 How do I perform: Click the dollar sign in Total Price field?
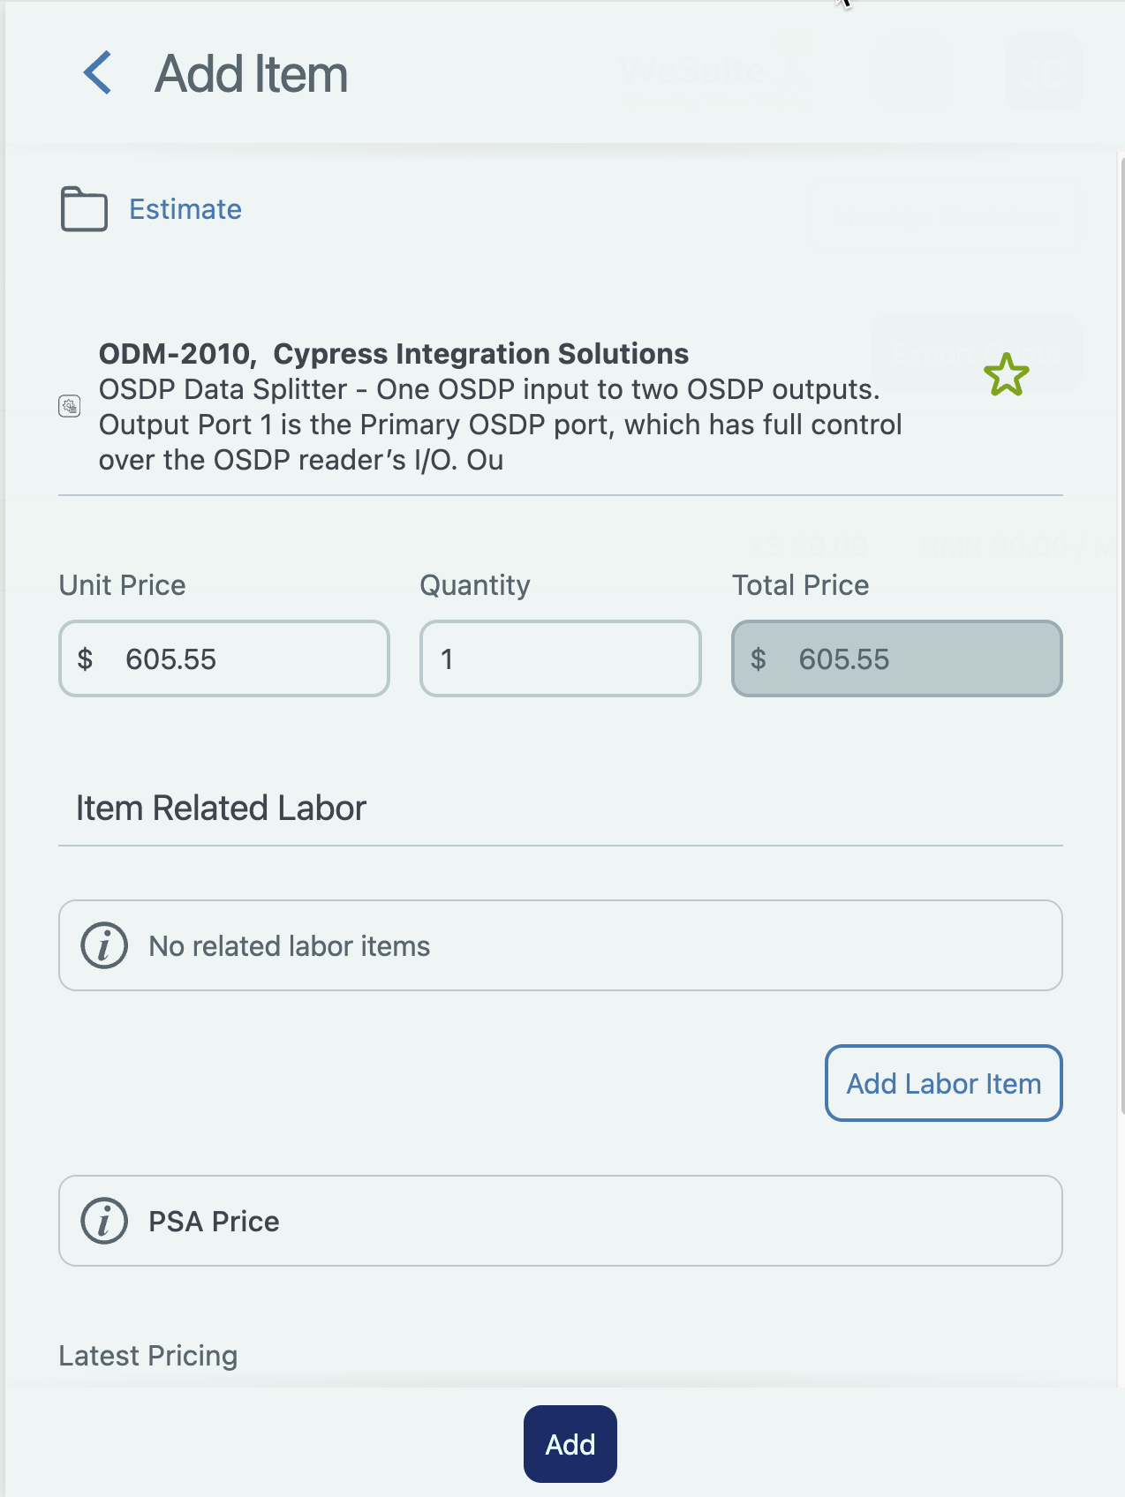pos(758,658)
